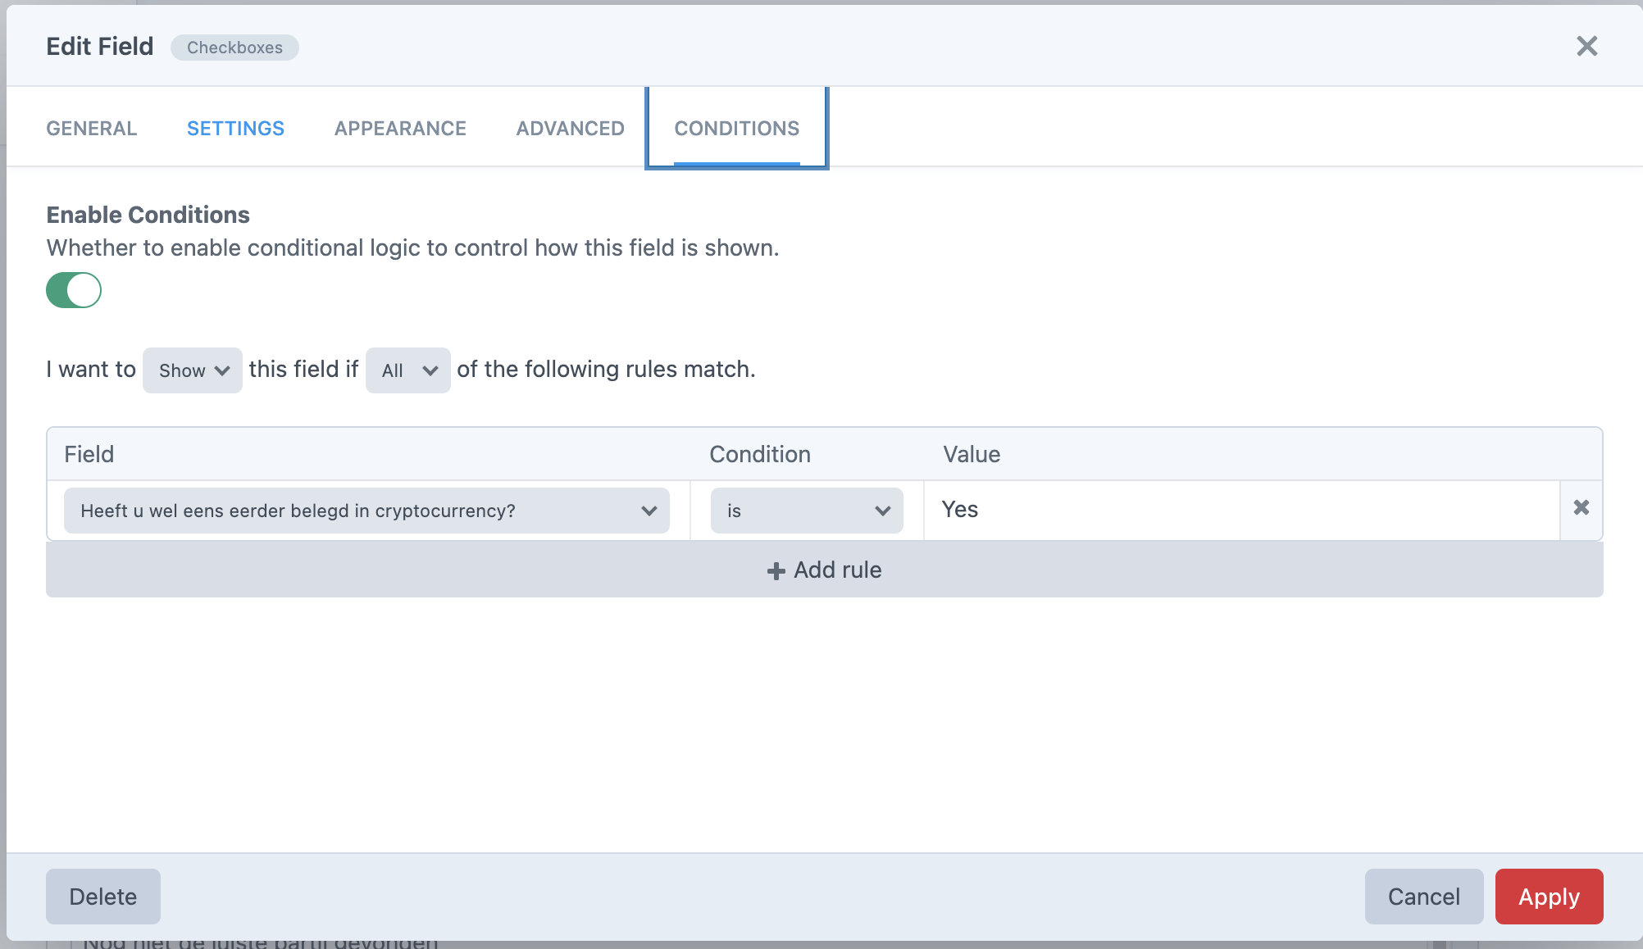
Task: Delete this checkboxes field
Action: pos(102,897)
